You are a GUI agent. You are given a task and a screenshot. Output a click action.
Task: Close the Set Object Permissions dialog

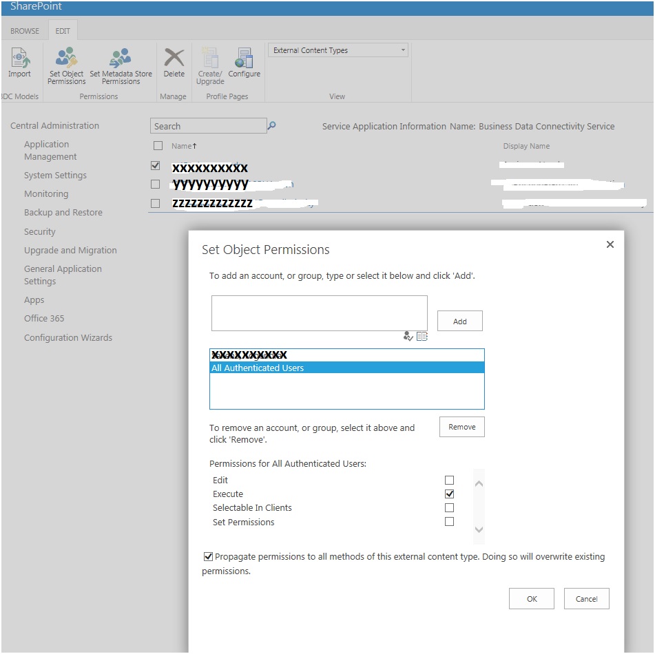pyautogui.click(x=610, y=244)
